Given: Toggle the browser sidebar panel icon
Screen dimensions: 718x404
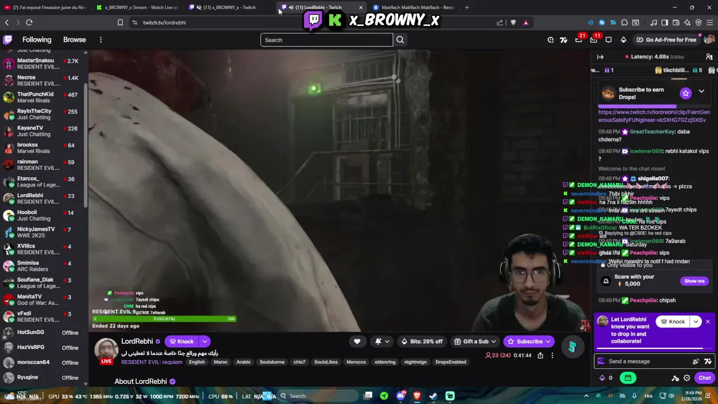Looking at the screenshot, I should pos(665,22).
